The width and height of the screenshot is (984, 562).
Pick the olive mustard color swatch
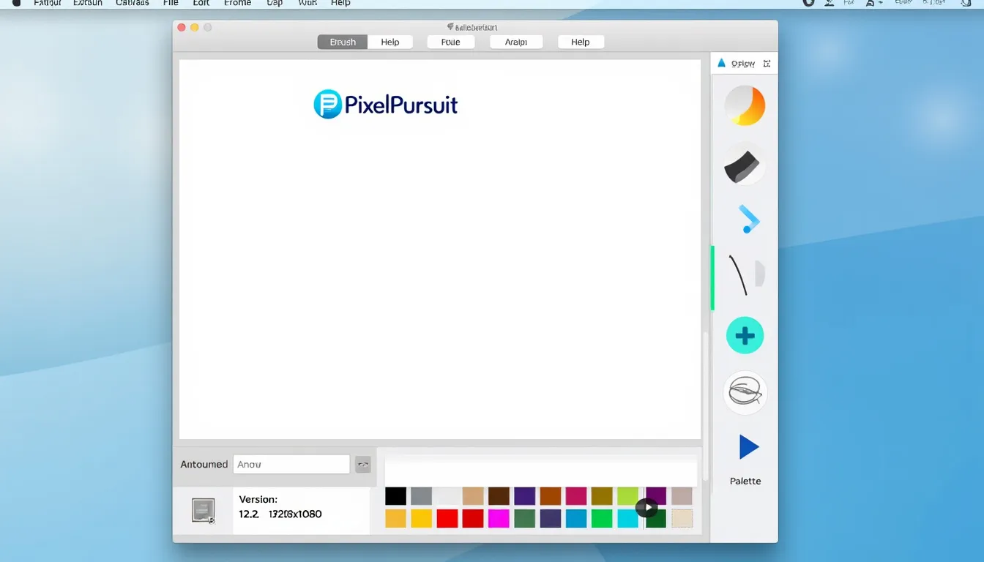602,496
